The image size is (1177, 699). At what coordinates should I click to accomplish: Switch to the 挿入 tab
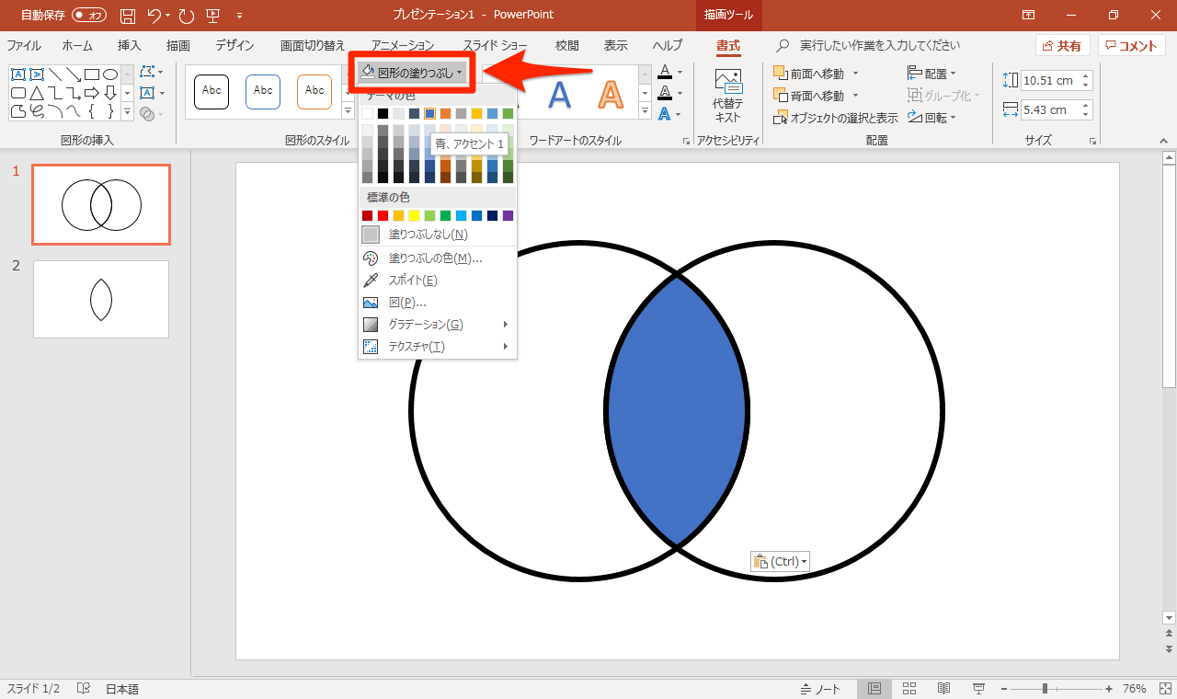point(130,45)
